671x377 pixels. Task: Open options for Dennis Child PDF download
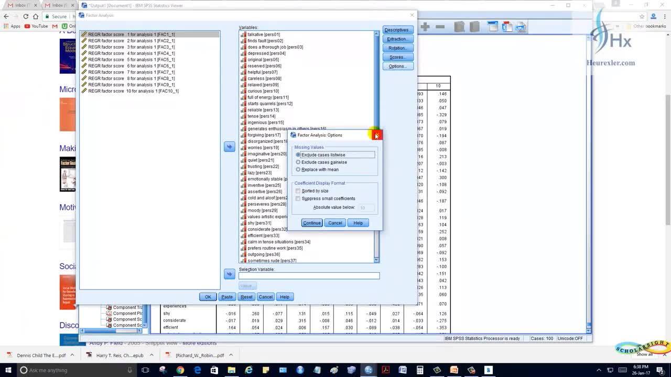tap(72, 355)
